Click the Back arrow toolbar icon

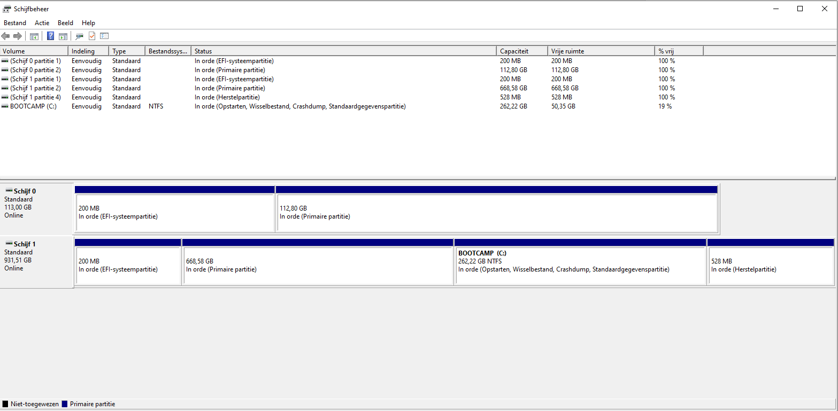(x=6, y=36)
